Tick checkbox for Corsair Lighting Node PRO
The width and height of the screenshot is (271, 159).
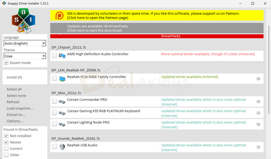click(55, 124)
